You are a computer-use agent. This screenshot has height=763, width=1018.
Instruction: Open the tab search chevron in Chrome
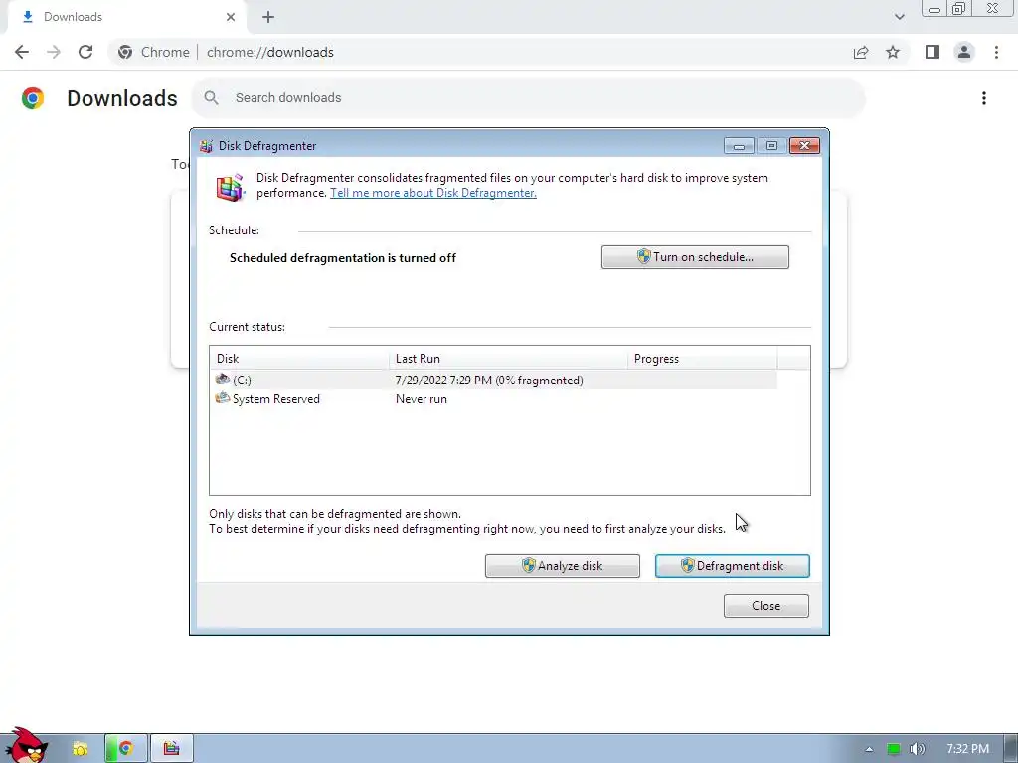(899, 17)
